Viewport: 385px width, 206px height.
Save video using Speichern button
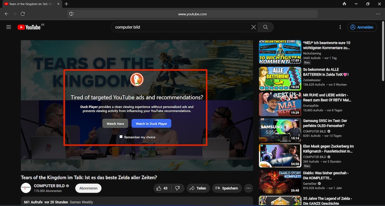click(226, 188)
